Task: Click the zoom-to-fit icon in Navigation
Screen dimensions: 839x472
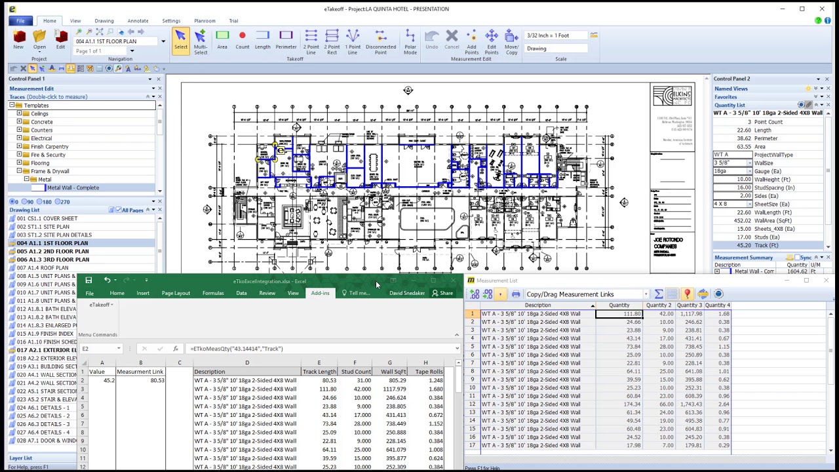Action: (100, 31)
